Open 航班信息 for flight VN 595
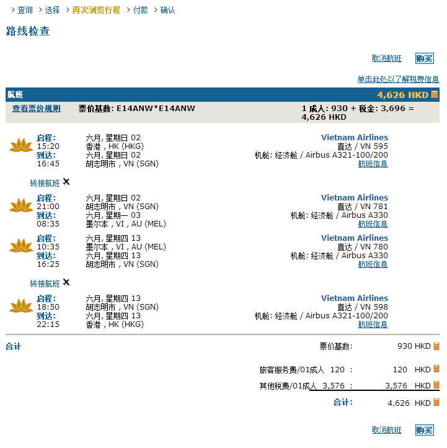447x448 pixels. [373, 164]
